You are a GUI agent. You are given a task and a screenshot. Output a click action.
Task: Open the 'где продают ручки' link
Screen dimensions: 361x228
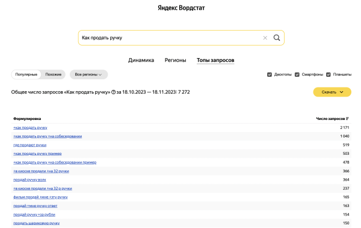29,145
